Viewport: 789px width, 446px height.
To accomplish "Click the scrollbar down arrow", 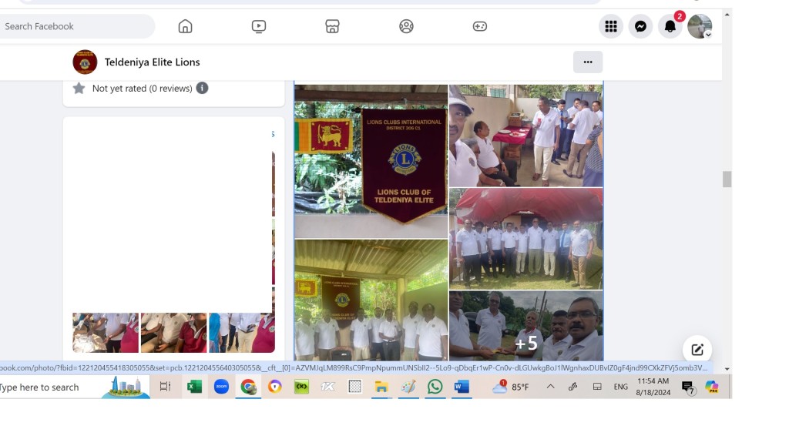I will coord(727,369).
